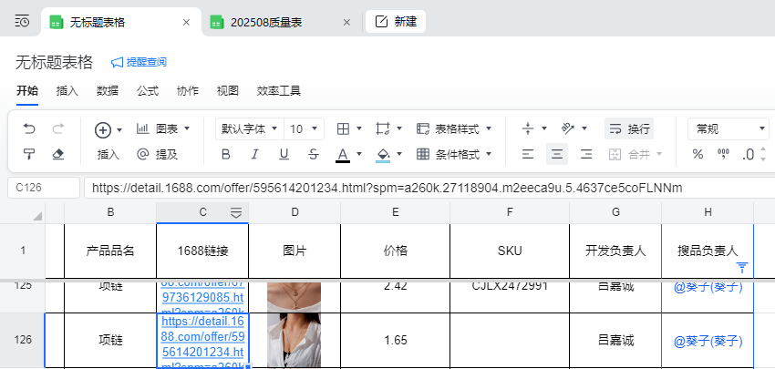Click the 提醒查询 link
This screenshot has width=775, height=369.
(139, 62)
